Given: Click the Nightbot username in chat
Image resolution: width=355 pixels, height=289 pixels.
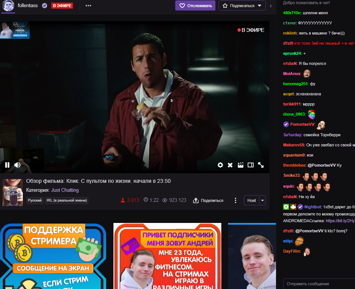Looking at the screenshot, I should (x=312, y=207).
